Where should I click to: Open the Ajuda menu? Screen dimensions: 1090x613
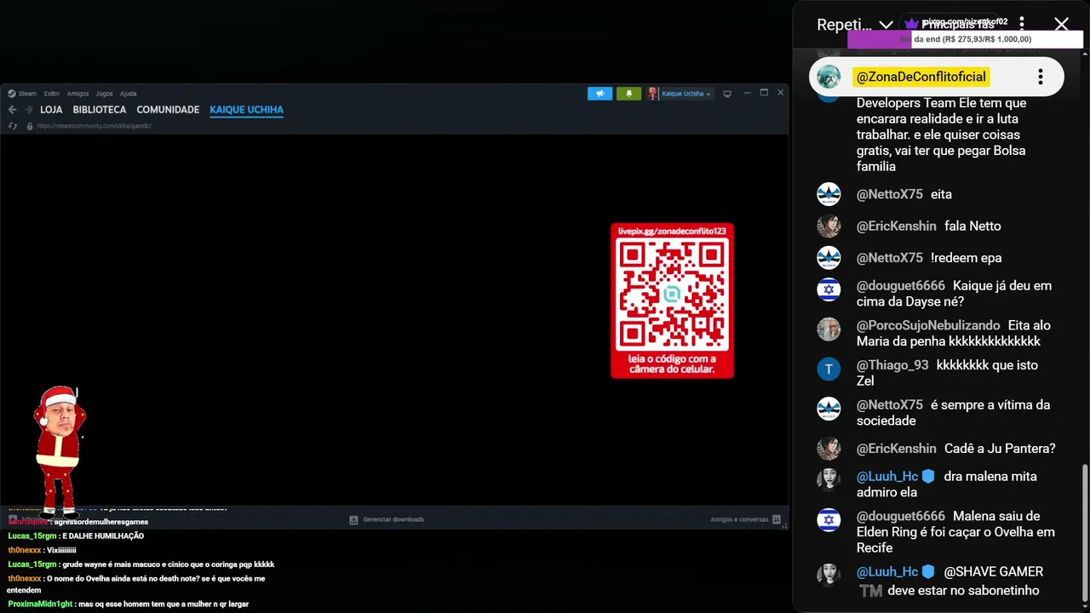[x=128, y=94]
